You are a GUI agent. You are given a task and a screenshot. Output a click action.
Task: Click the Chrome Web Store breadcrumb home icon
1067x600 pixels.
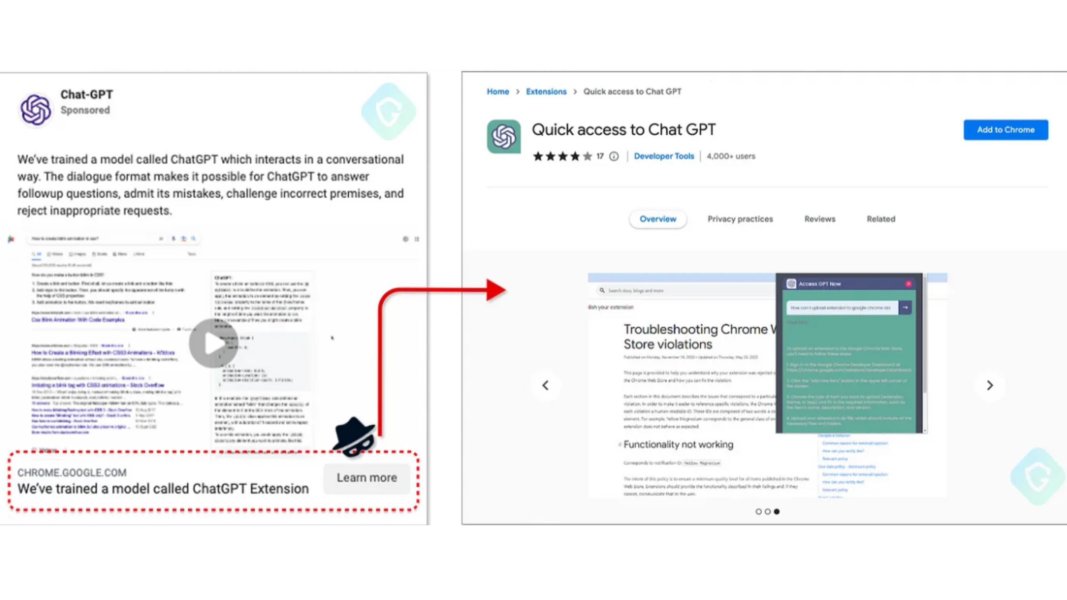(497, 91)
